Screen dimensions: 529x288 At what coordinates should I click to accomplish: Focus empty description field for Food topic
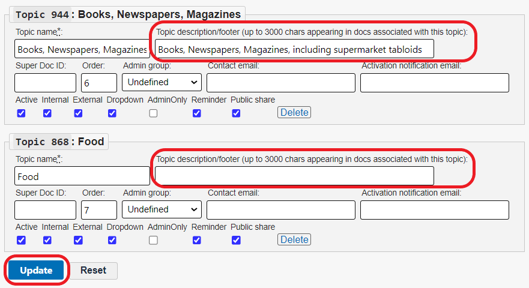pos(295,176)
